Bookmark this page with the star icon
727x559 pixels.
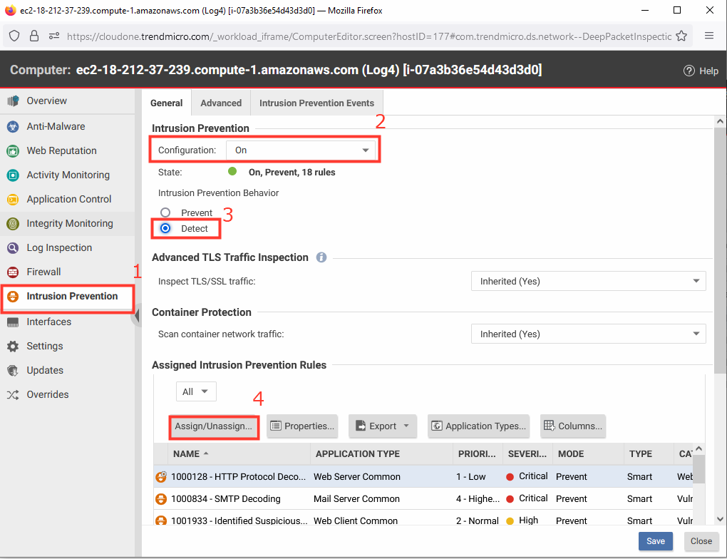[x=681, y=36]
